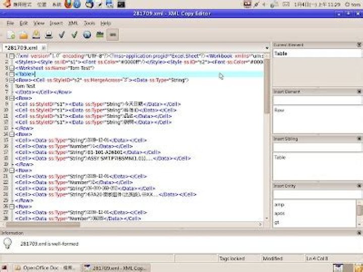Image resolution: width=363 pixels, height=272 pixels.
Task: Click the Row closing tag on line 13
Action: [x=24, y=128]
